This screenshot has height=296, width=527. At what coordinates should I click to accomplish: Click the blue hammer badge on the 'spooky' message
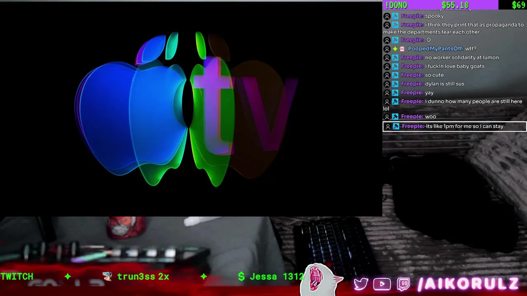click(395, 16)
